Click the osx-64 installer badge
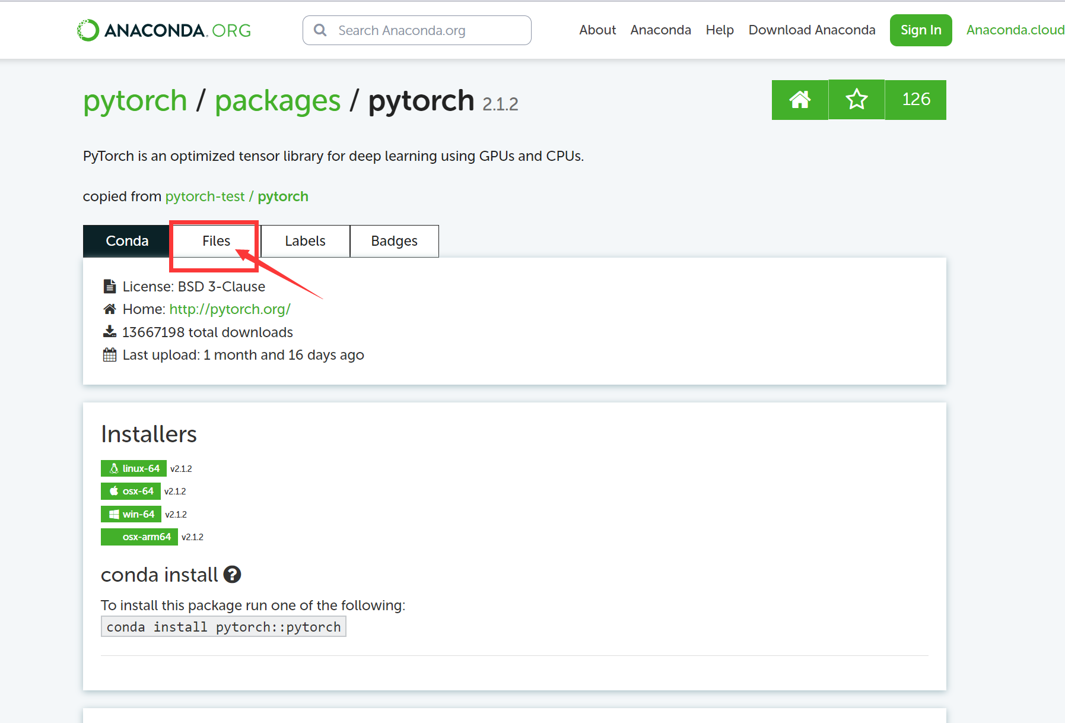 click(x=131, y=491)
